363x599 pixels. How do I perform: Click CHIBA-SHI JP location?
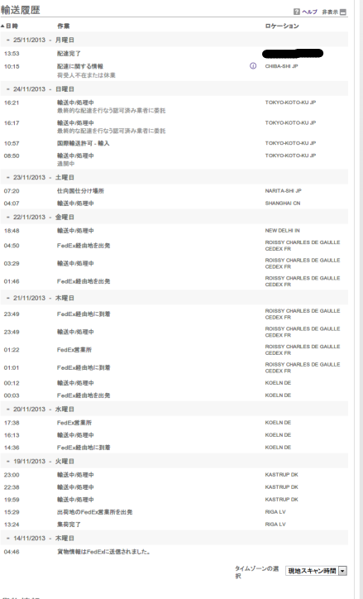point(281,66)
